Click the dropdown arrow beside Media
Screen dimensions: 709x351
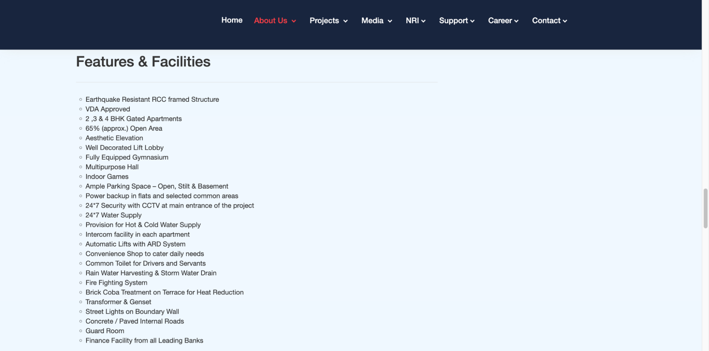390,21
